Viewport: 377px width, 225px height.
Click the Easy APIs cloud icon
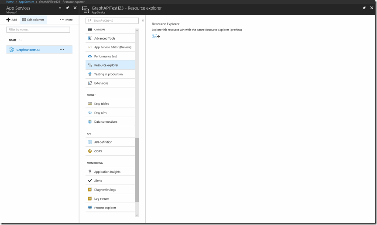[90, 112]
